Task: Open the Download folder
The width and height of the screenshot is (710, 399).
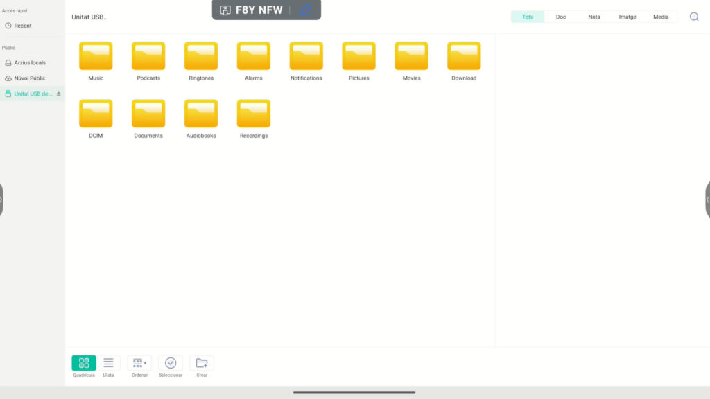Action: pyautogui.click(x=464, y=57)
